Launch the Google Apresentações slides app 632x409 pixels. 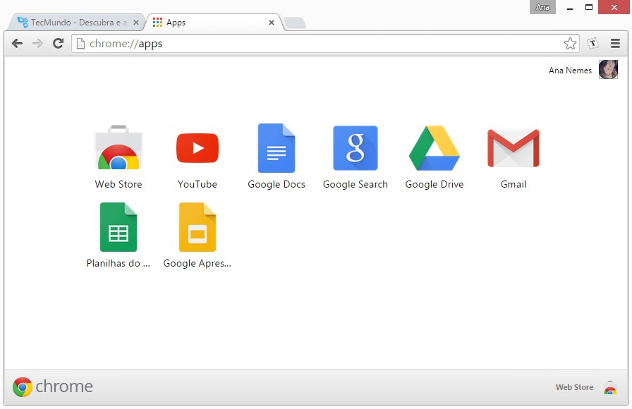(x=197, y=227)
